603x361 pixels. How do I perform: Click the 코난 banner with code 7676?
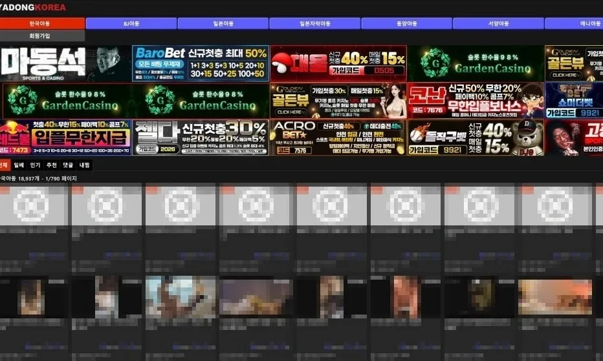476,101
